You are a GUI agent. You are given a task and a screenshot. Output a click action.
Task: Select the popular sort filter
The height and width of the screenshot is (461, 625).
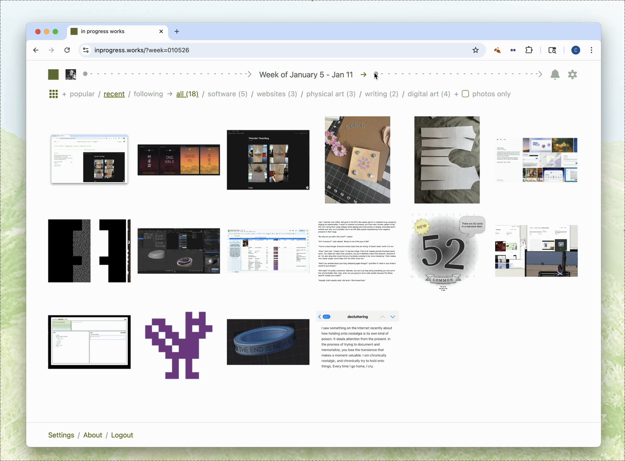(x=82, y=94)
